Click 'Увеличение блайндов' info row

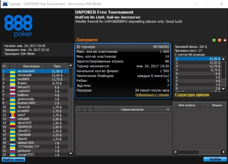(123, 76)
